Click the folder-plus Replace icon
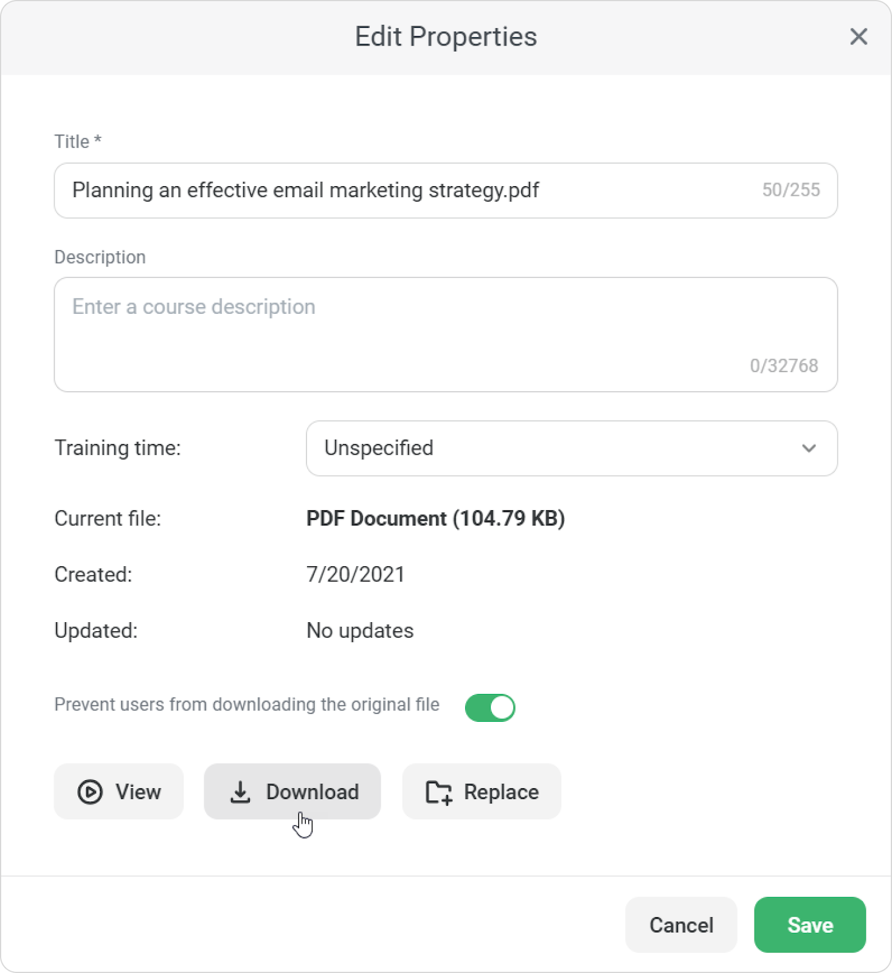The width and height of the screenshot is (892, 973). 438,792
